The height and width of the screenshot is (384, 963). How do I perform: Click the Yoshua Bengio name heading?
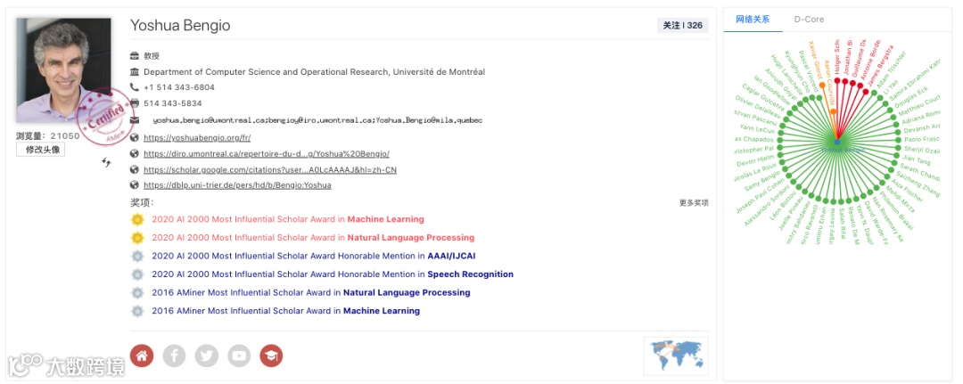point(180,26)
